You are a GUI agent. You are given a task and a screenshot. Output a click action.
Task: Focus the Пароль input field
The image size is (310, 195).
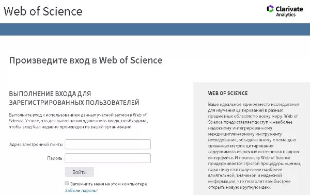108,158
